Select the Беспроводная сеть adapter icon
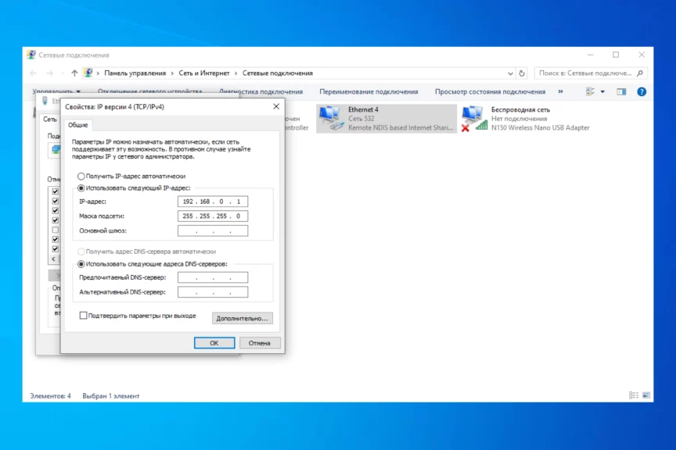 point(474,117)
